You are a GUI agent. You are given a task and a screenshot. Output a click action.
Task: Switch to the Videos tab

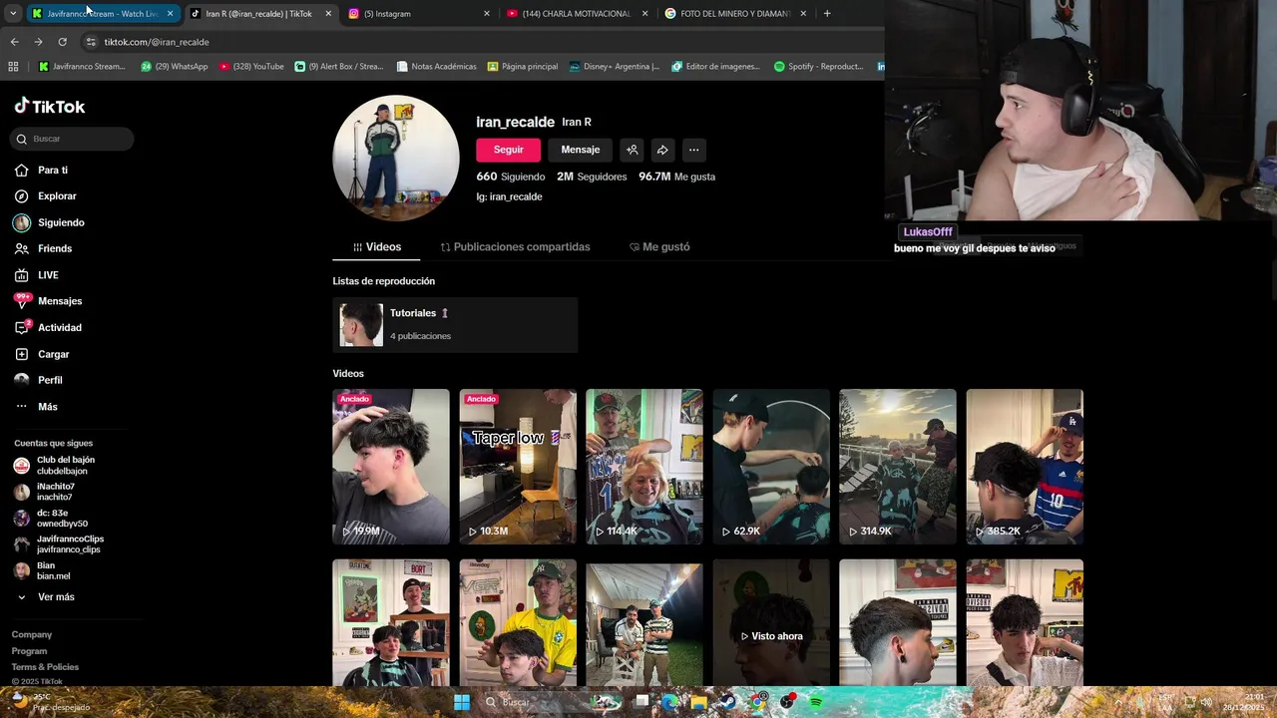coord(377,246)
